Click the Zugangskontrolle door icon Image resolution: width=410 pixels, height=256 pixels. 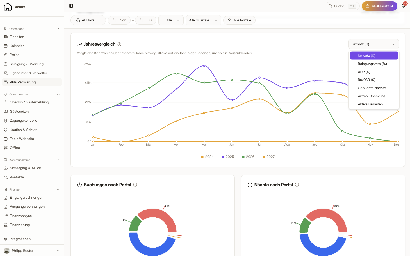pos(6,121)
